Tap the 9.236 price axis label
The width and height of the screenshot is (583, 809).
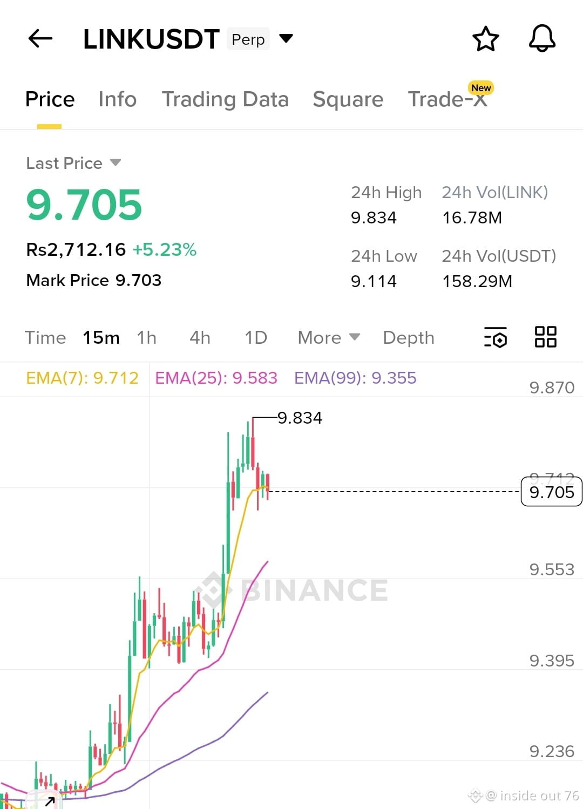pos(552,751)
